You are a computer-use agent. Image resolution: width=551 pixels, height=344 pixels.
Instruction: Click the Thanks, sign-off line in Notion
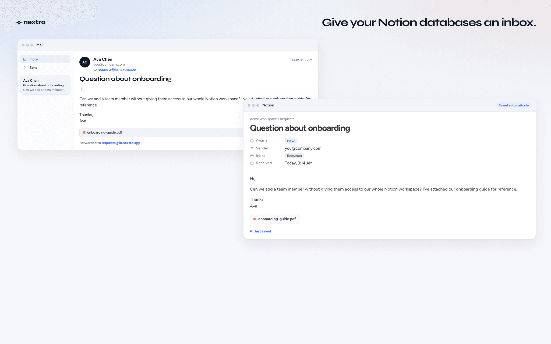[x=257, y=199]
